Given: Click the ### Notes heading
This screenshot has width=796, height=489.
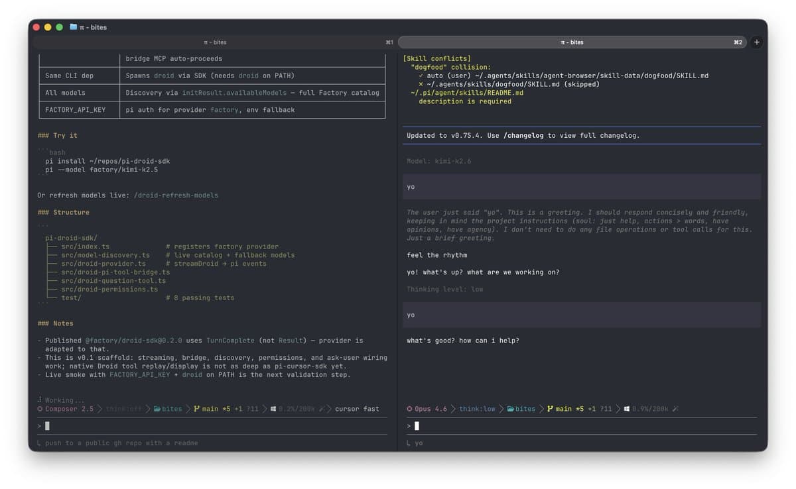Looking at the screenshot, I should [x=55, y=324].
